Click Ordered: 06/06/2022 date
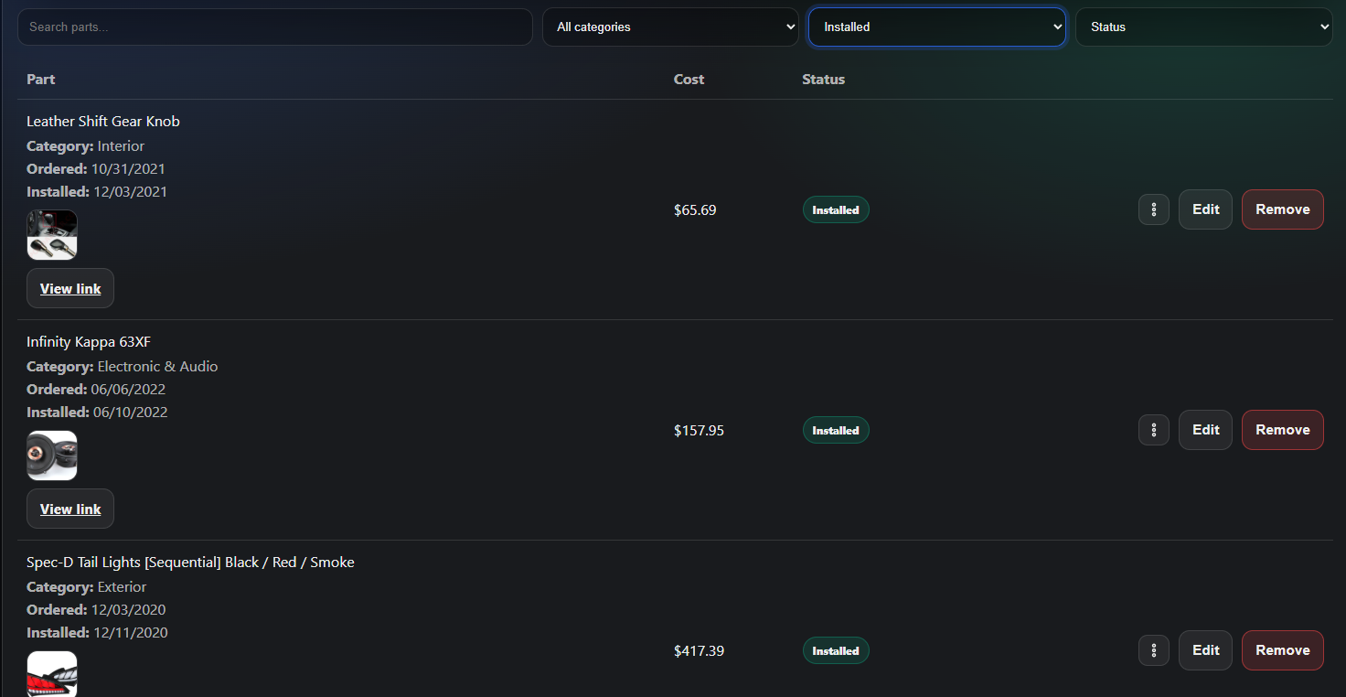 96,390
